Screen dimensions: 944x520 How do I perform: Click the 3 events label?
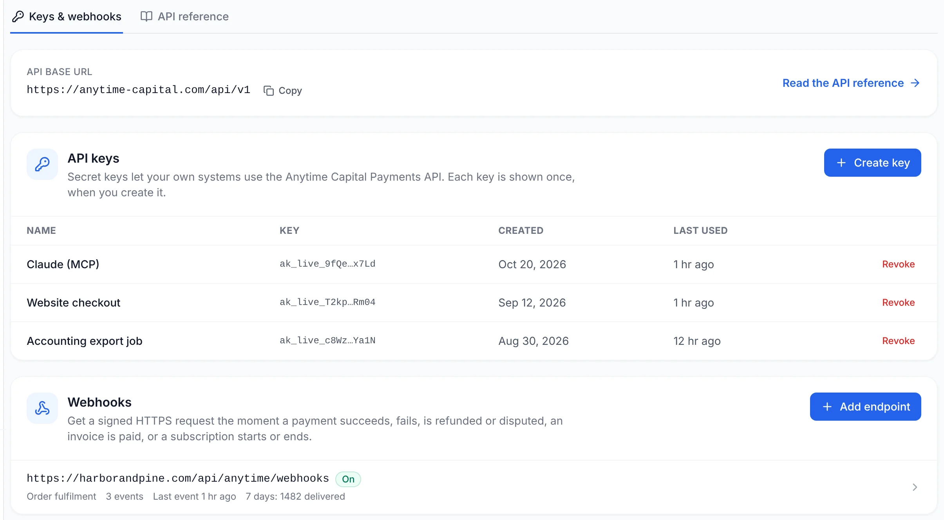tap(125, 497)
